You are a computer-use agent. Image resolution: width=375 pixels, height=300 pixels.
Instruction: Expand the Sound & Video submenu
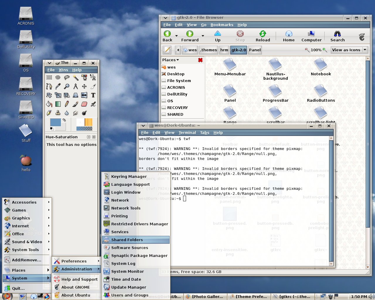coord(27,242)
